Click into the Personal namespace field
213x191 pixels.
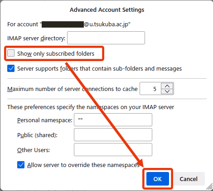(113, 120)
